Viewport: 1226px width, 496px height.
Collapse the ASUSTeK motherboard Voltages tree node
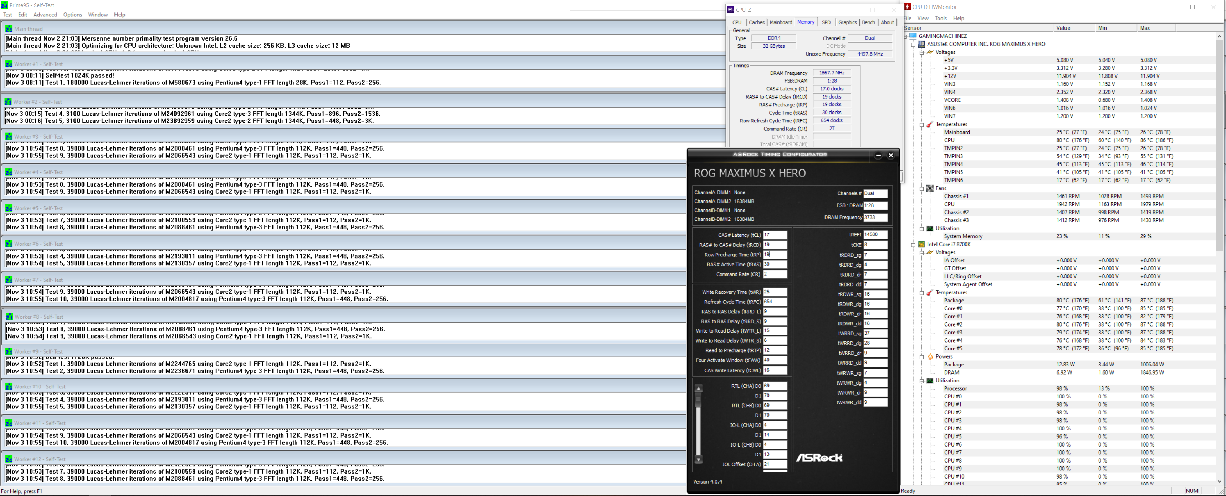point(921,52)
